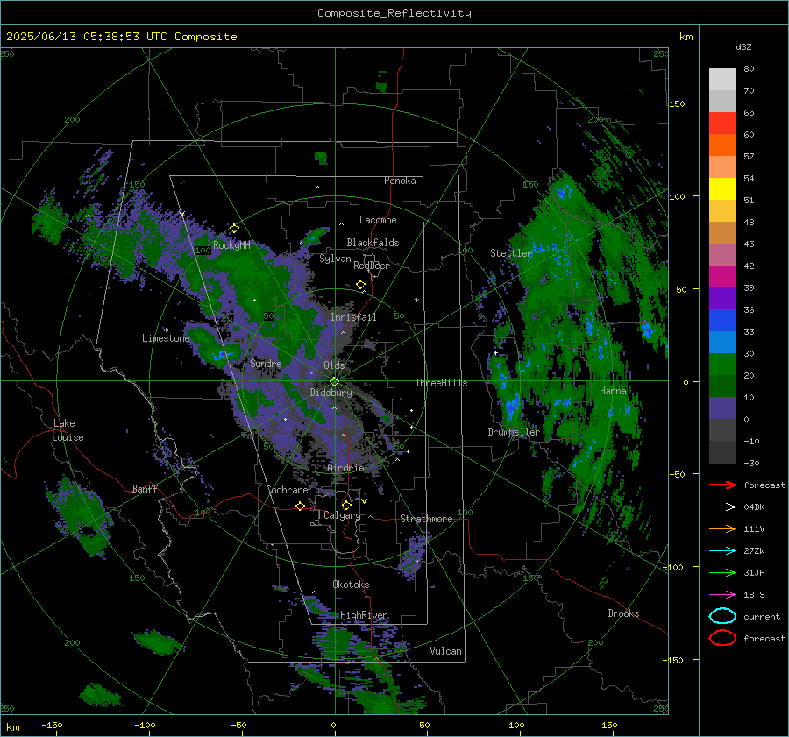Click the ThreeHills label
The height and width of the screenshot is (737, 789).
click(x=441, y=383)
